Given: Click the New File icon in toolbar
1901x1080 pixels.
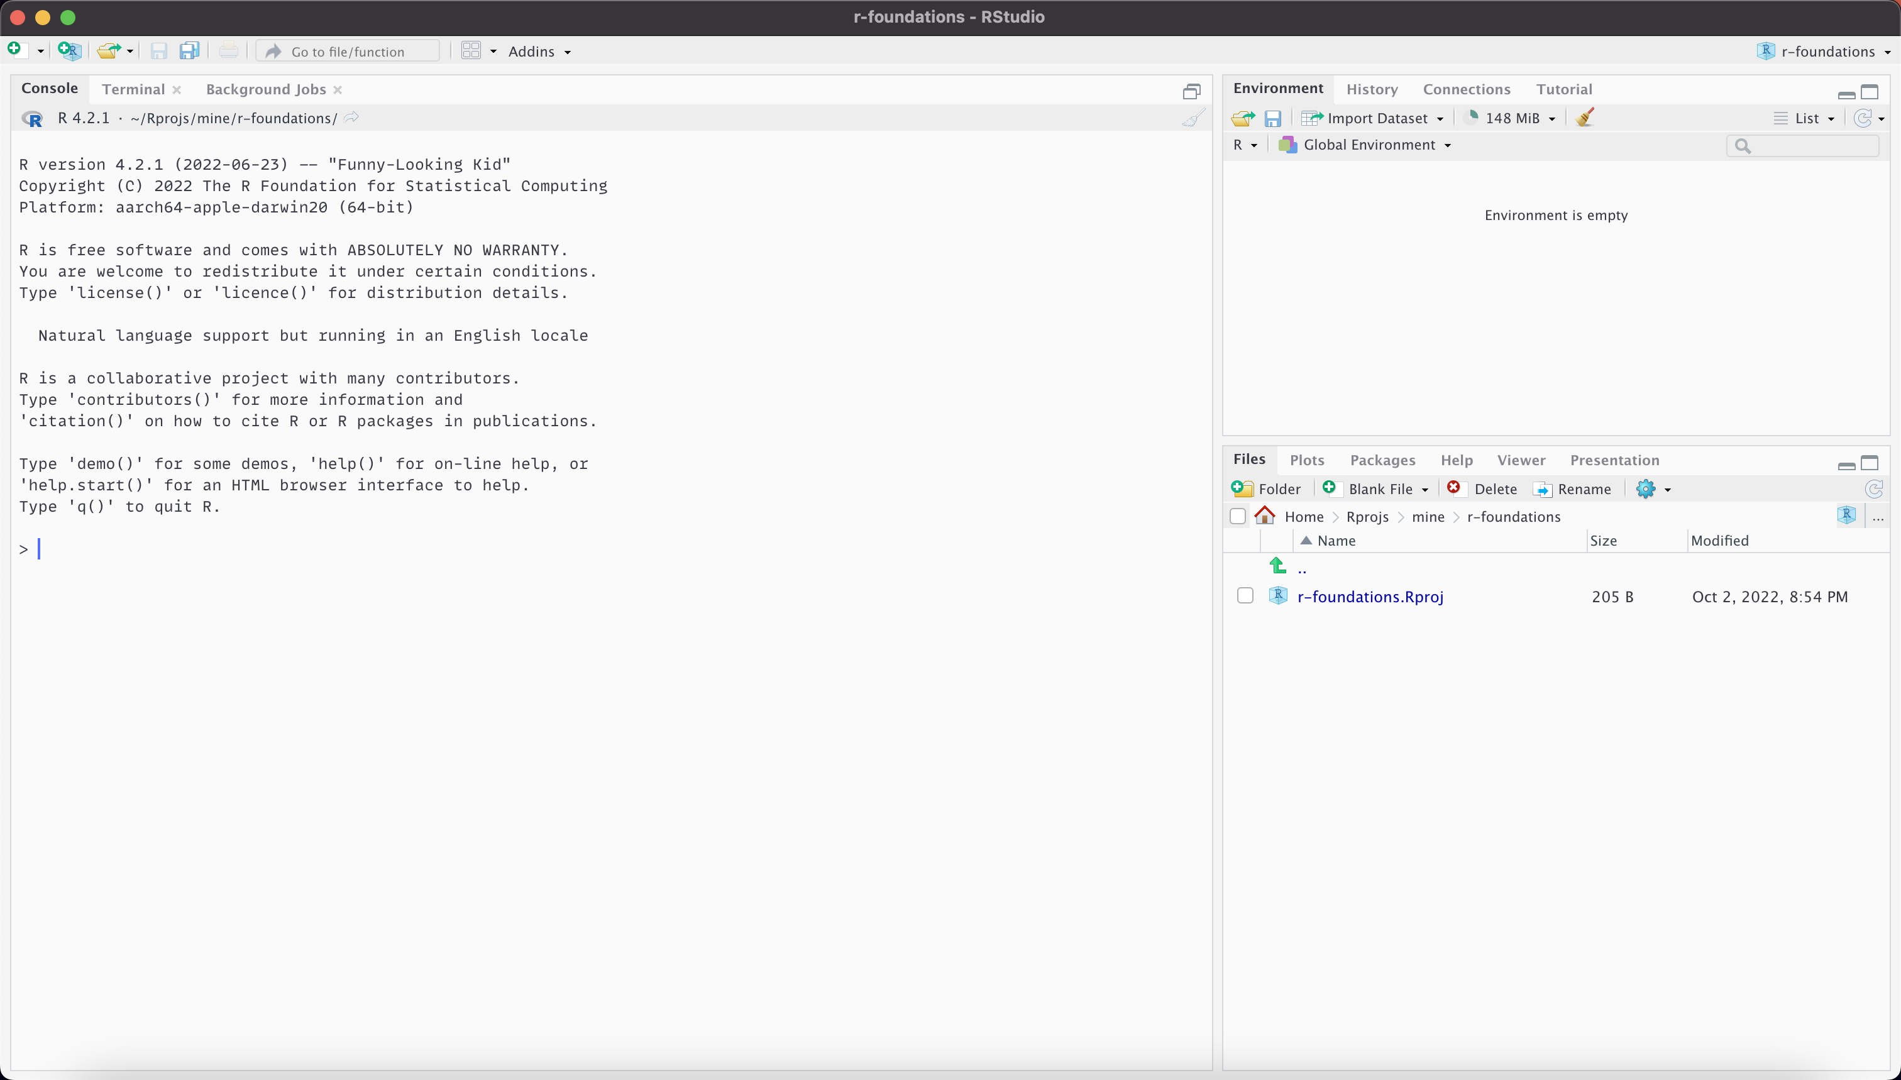Looking at the screenshot, I should pyautogui.click(x=15, y=50).
